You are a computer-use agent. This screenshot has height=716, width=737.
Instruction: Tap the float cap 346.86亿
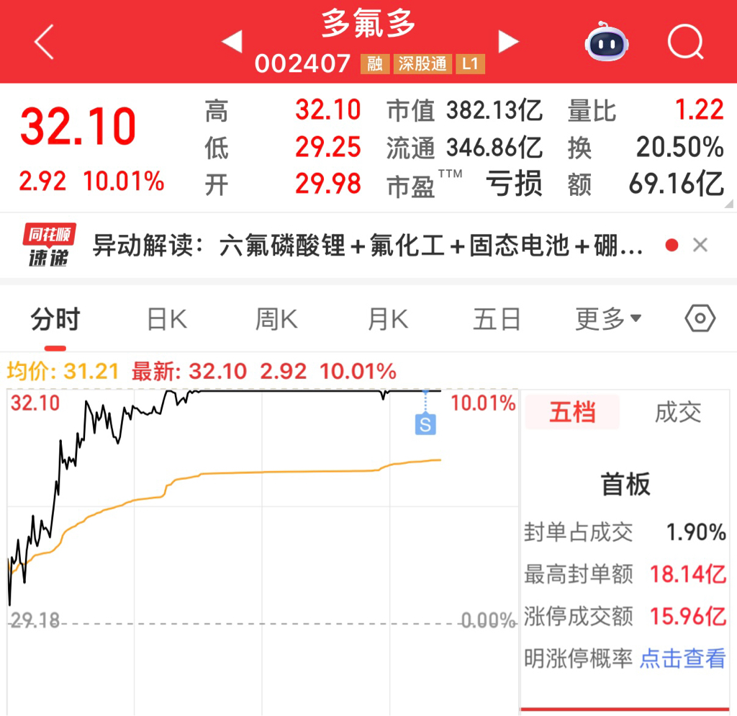click(494, 147)
